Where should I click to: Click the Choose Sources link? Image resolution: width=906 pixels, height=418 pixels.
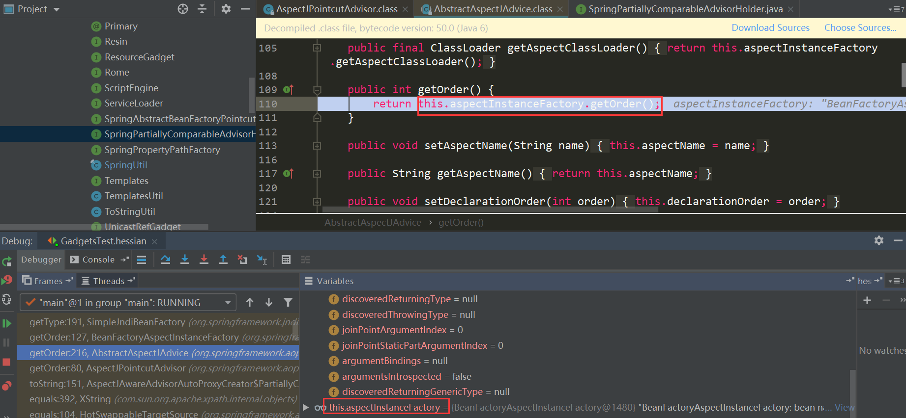(860, 28)
